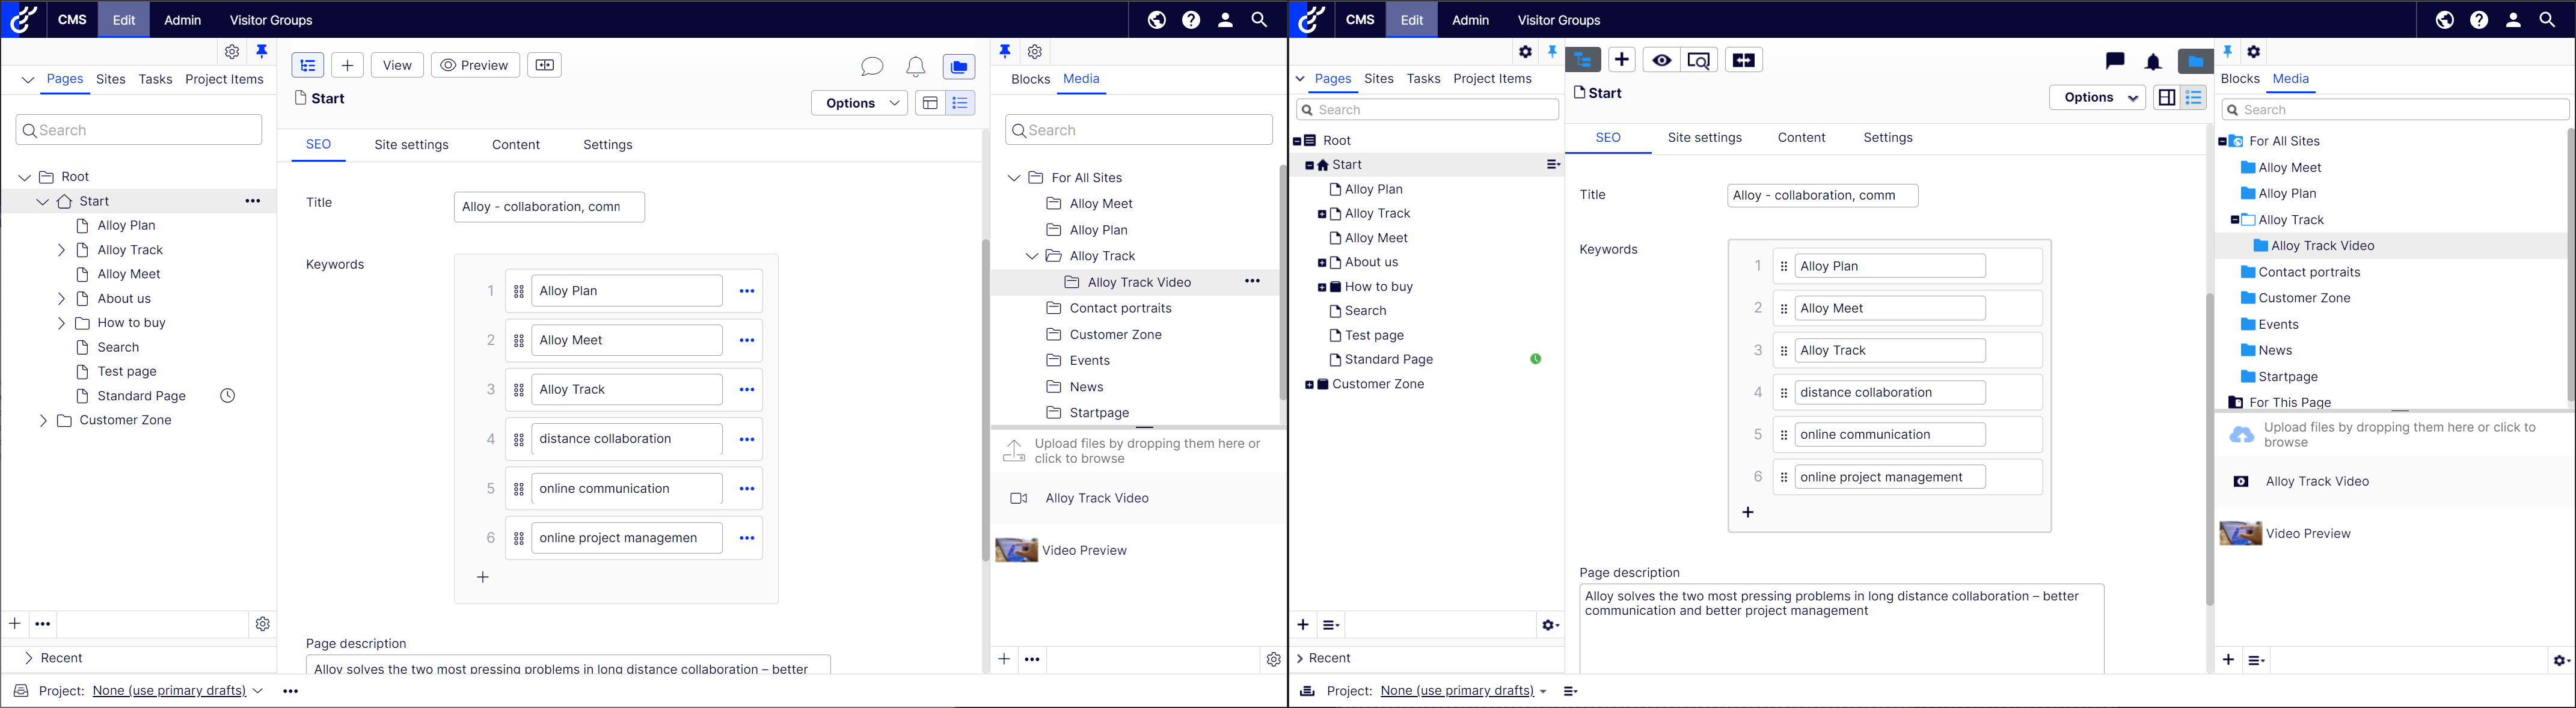Switch keywords panel to list view layout

[x=960, y=103]
